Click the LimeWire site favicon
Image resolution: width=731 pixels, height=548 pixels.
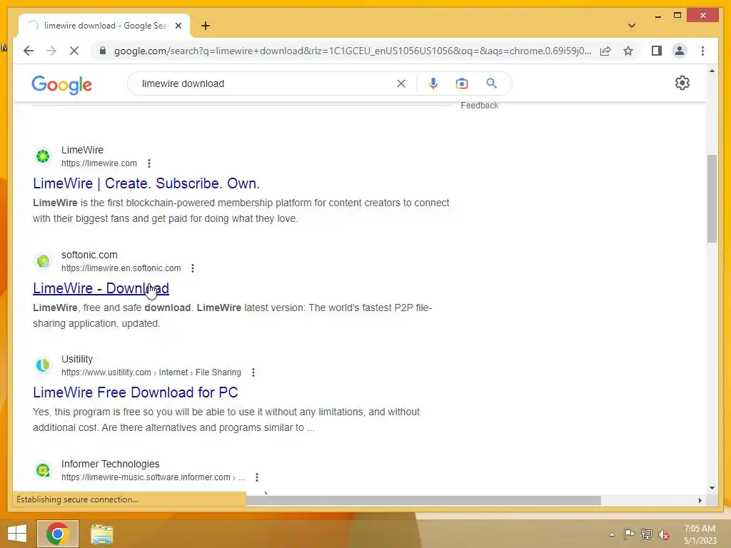pos(43,156)
